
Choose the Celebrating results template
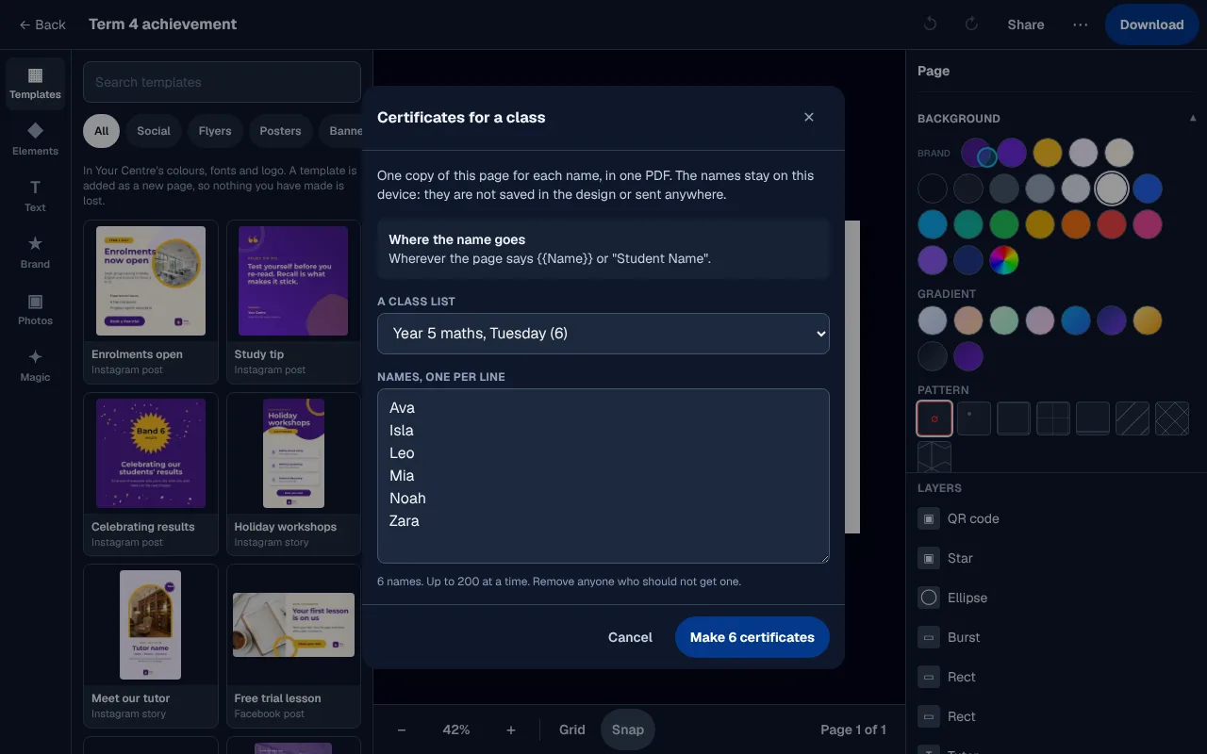(x=151, y=474)
